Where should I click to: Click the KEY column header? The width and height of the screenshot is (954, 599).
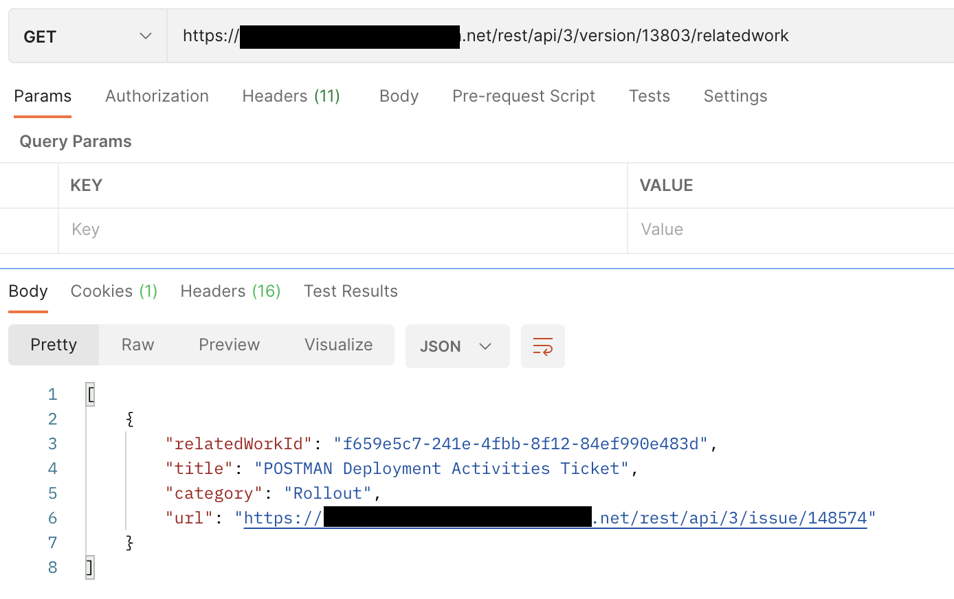click(x=87, y=185)
